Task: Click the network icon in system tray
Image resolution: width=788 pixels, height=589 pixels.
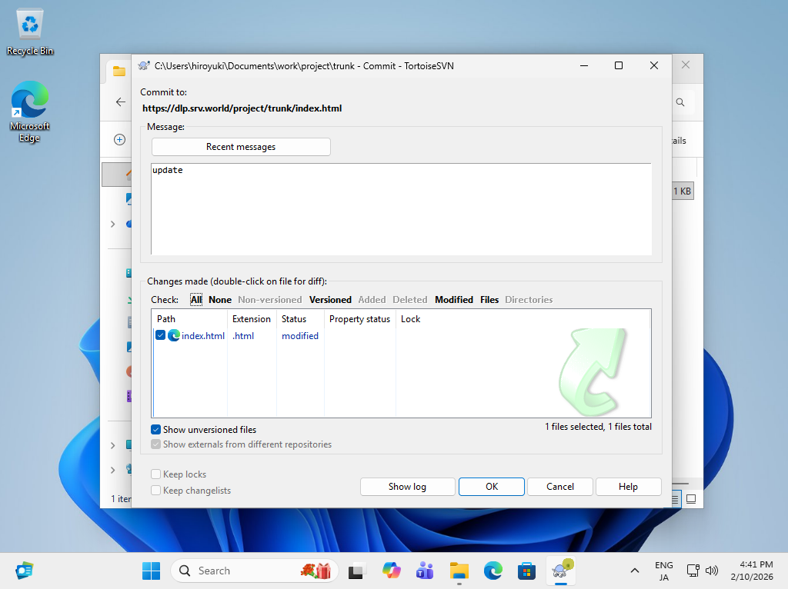Action: pos(693,571)
